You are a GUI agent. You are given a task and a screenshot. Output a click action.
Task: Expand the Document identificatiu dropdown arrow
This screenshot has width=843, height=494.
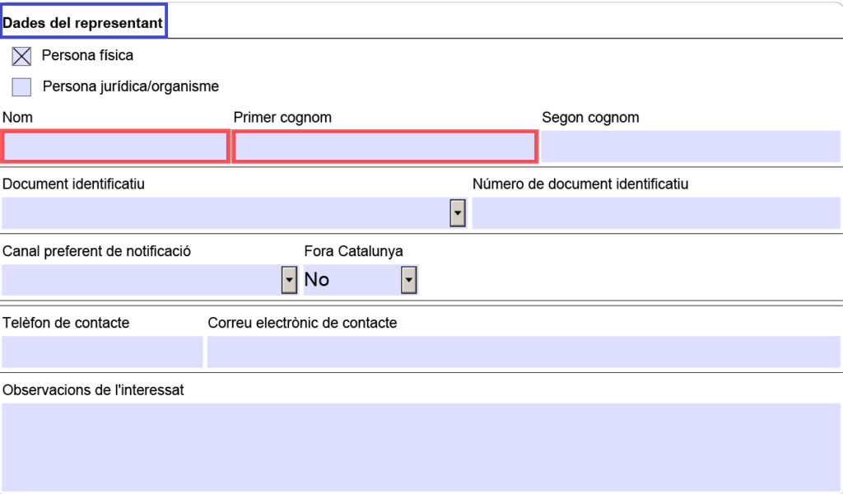(x=458, y=213)
